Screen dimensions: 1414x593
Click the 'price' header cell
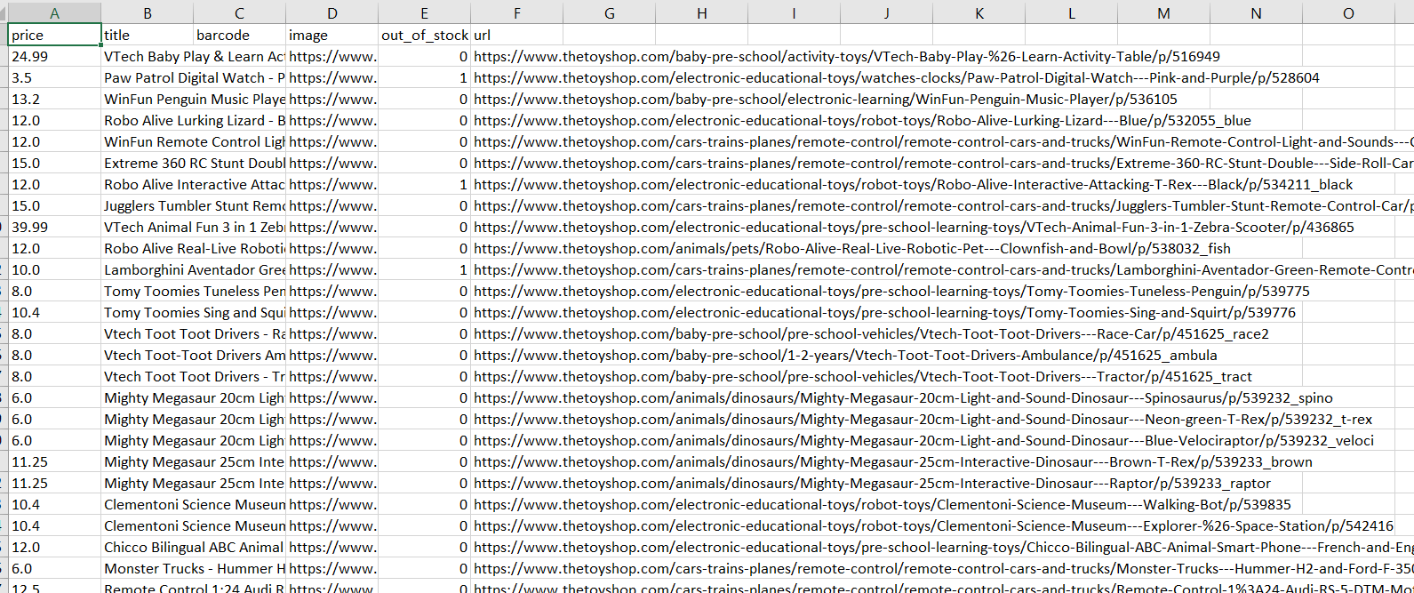pyautogui.click(x=55, y=35)
